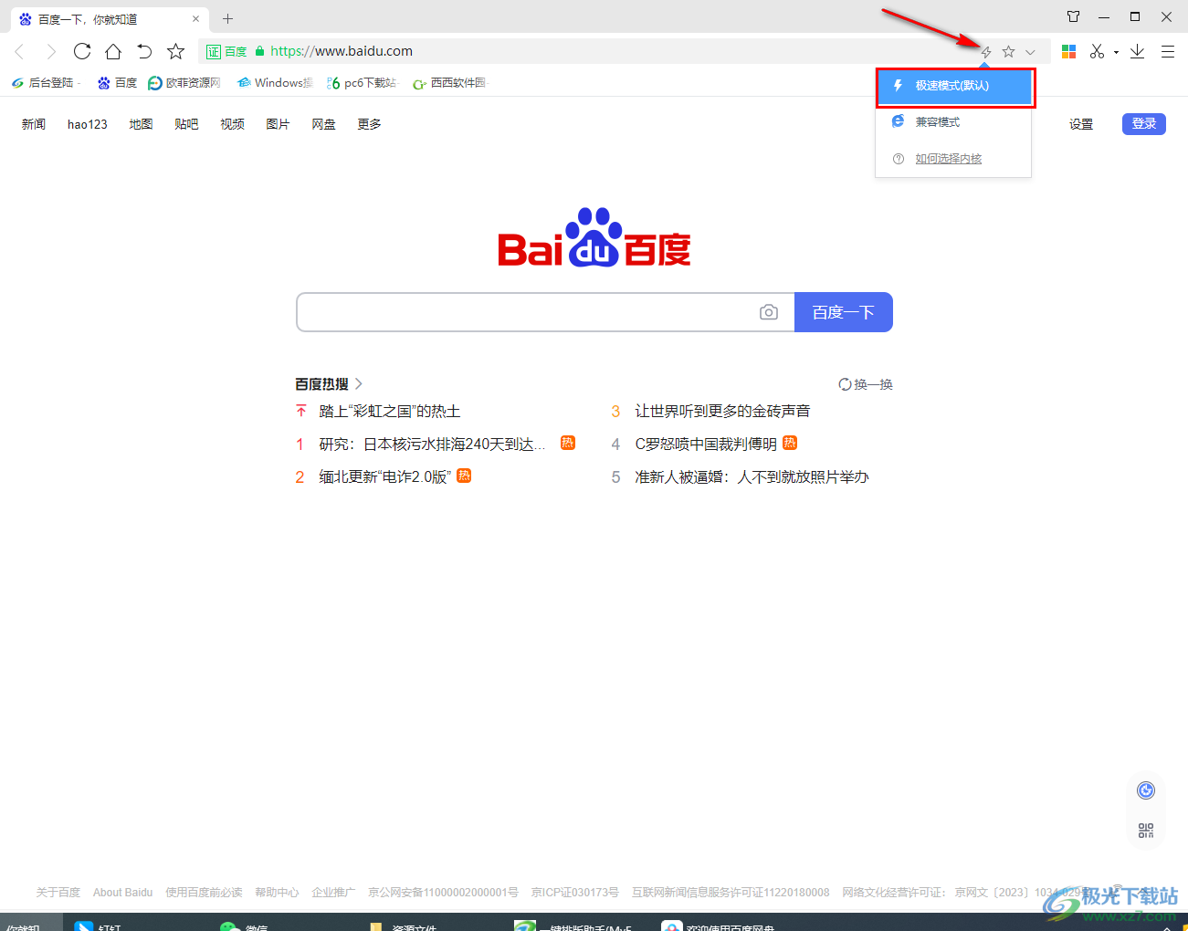Viewport: 1188px width, 931px height.
Task: Open the hao123 nav link
Action: (x=88, y=124)
